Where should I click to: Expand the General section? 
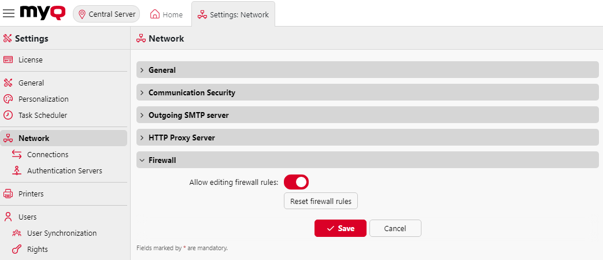(x=162, y=70)
